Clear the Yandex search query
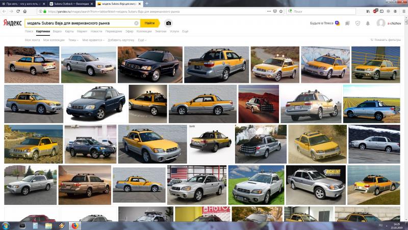This screenshot has height=230, width=408. pyautogui.click(x=136, y=23)
